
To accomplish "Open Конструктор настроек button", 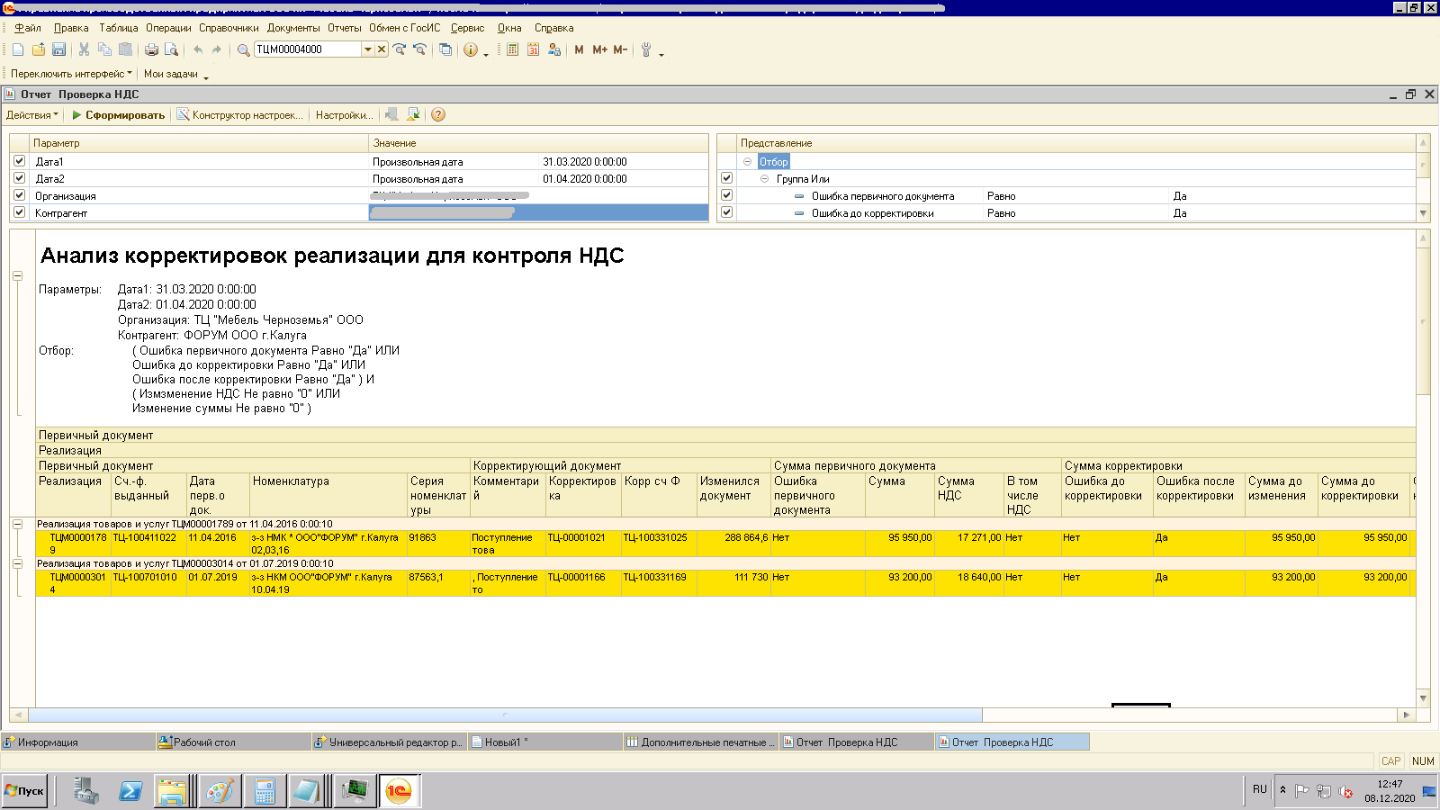I will (240, 114).
